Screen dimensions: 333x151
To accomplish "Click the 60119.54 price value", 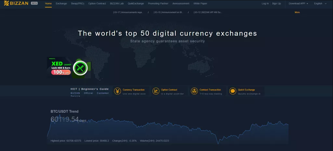I will click(65, 119).
